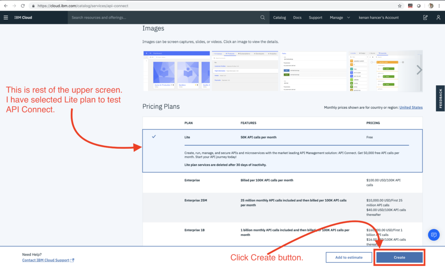The image size is (445, 268).
Task: Open kenan hancer's Account switcher
Action: (x=379, y=18)
